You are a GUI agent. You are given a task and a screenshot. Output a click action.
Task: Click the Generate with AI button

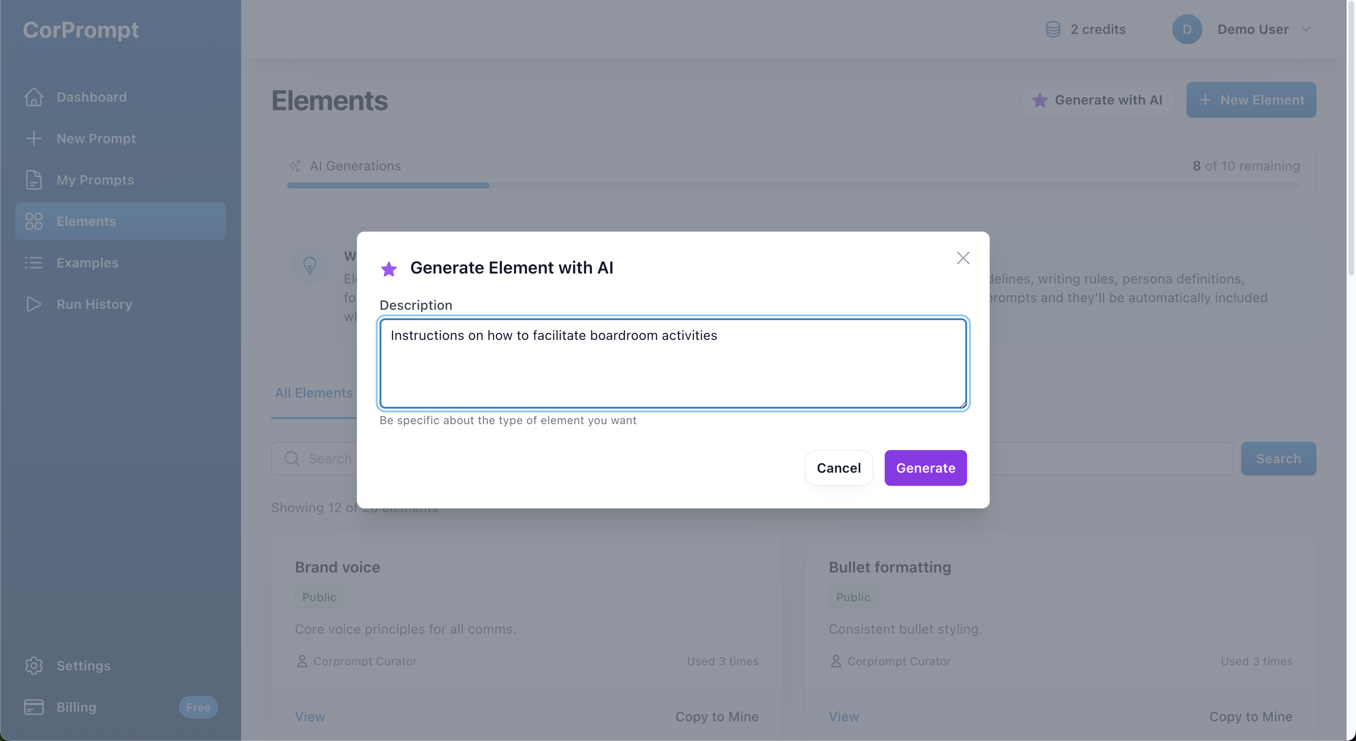click(1098, 99)
